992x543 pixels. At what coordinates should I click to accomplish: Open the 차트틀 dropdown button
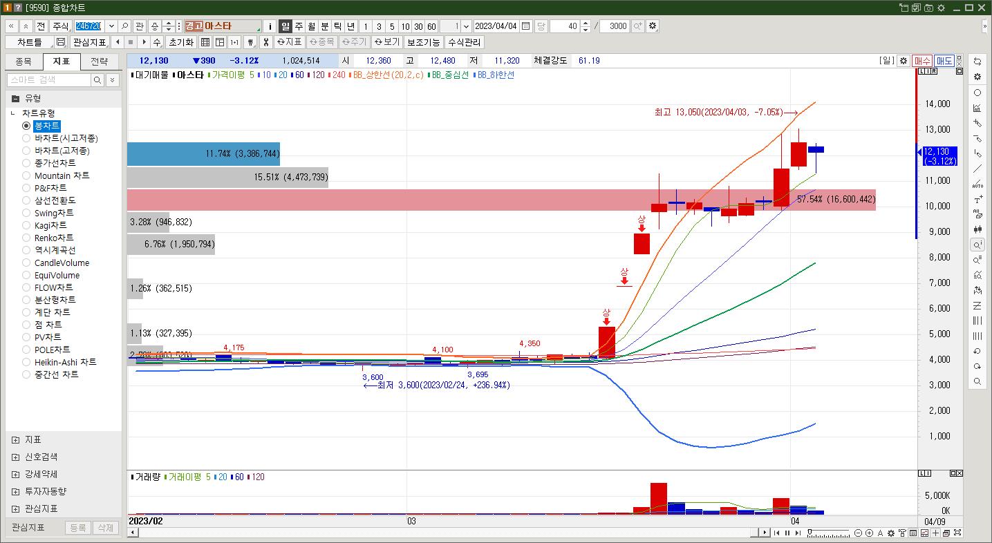[30, 42]
